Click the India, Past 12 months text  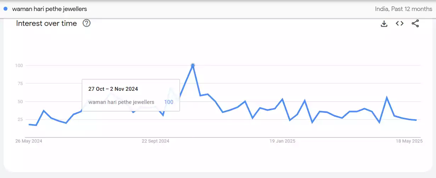[403, 9]
